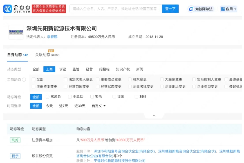Select the 招投标 dynamic type
The height and width of the screenshot is (163, 244).
pyautogui.click(x=104, y=69)
